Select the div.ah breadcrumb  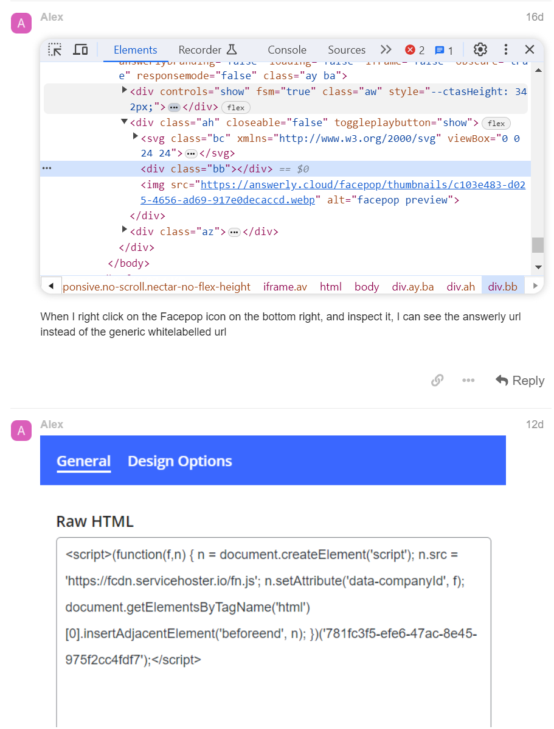[x=461, y=287]
